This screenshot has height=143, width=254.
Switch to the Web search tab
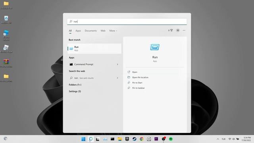(x=103, y=31)
